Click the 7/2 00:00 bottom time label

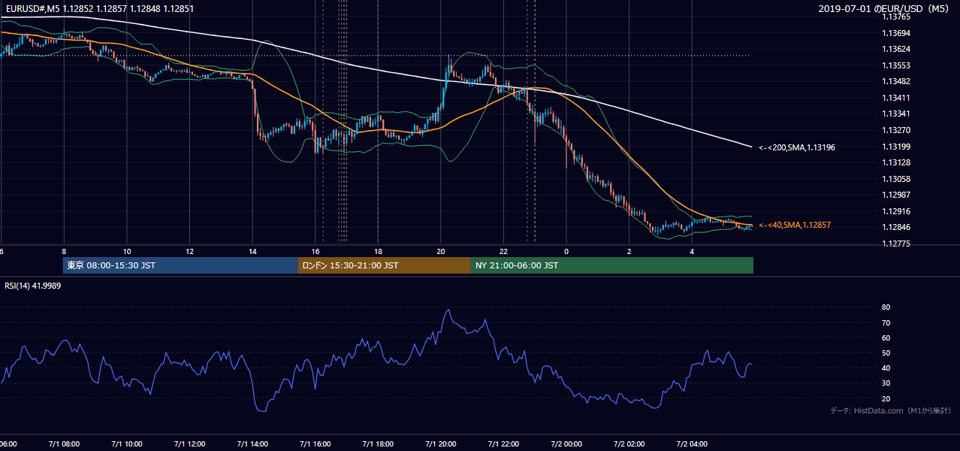[x=566, y=443]
